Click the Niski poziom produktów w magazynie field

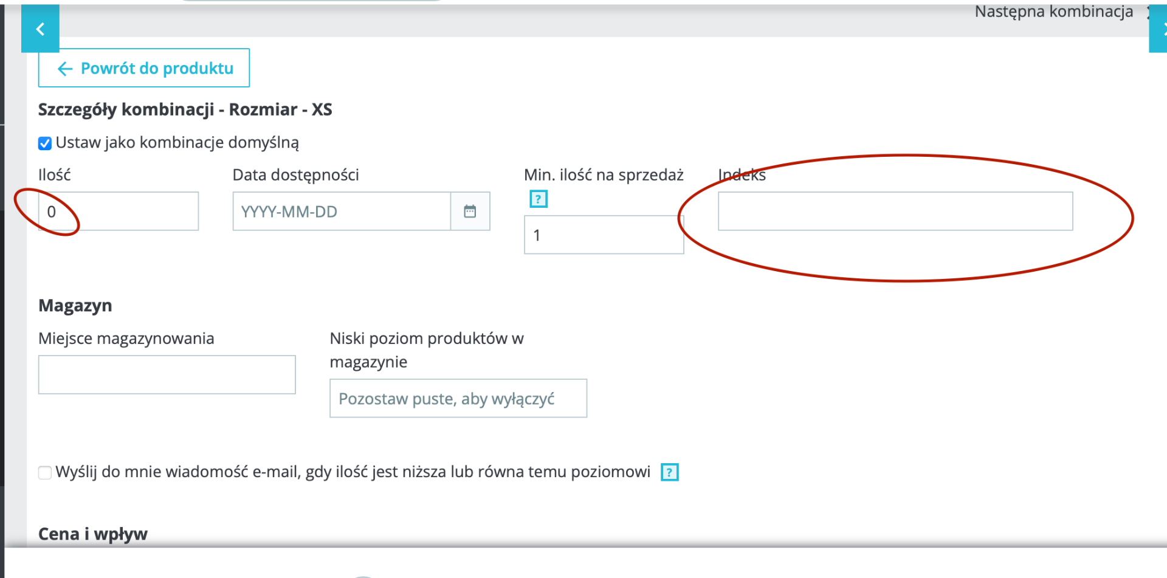pyautogui.click(x=458, y=399)
